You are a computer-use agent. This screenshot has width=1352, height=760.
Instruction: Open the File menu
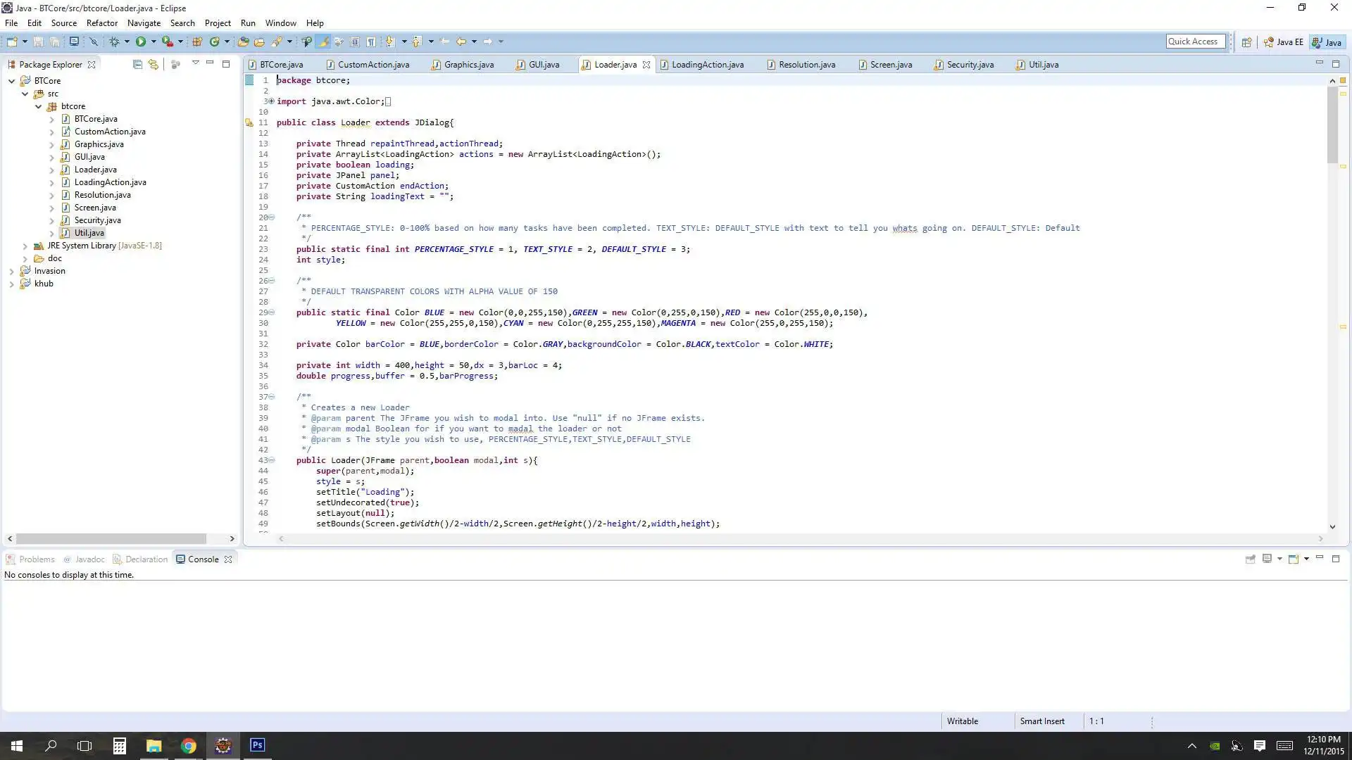(11, 23)
